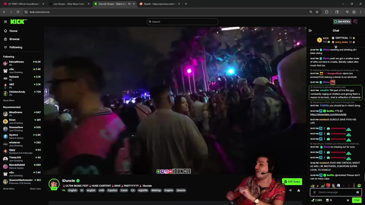Click the report warning triangle icon
The width and height of the screenshot is (365, 205).
pyautogui.click(x=299, y=190)
